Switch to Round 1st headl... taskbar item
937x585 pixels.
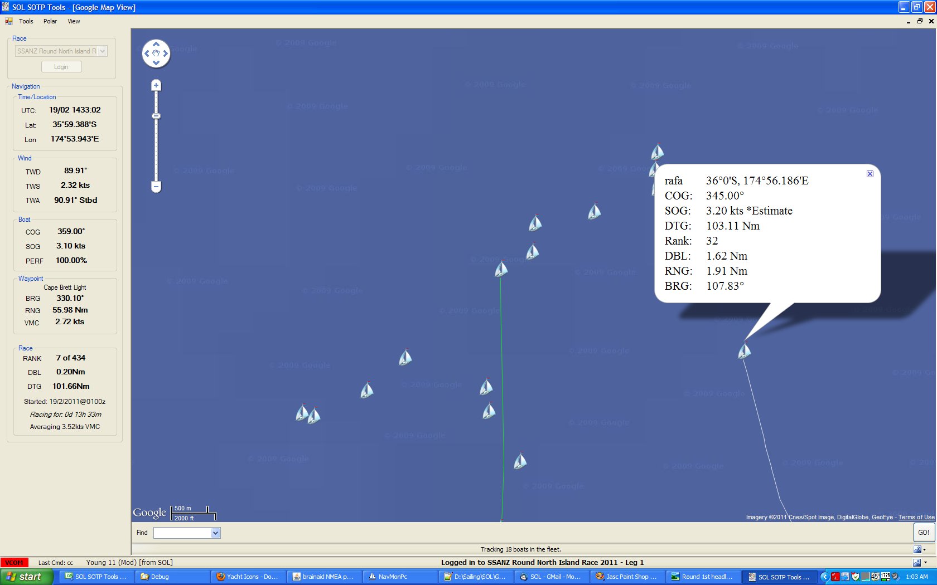[x=703, y=577]
